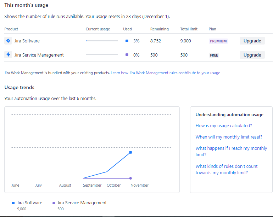Click the Jira Service Management lightning icon
273x217 pixels.
pyautogui.click(x=8, y=55)
